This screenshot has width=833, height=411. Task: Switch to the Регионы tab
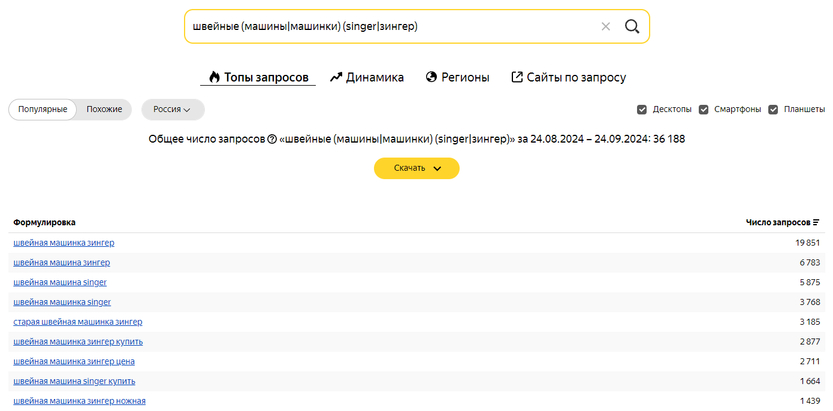[457, 77]
